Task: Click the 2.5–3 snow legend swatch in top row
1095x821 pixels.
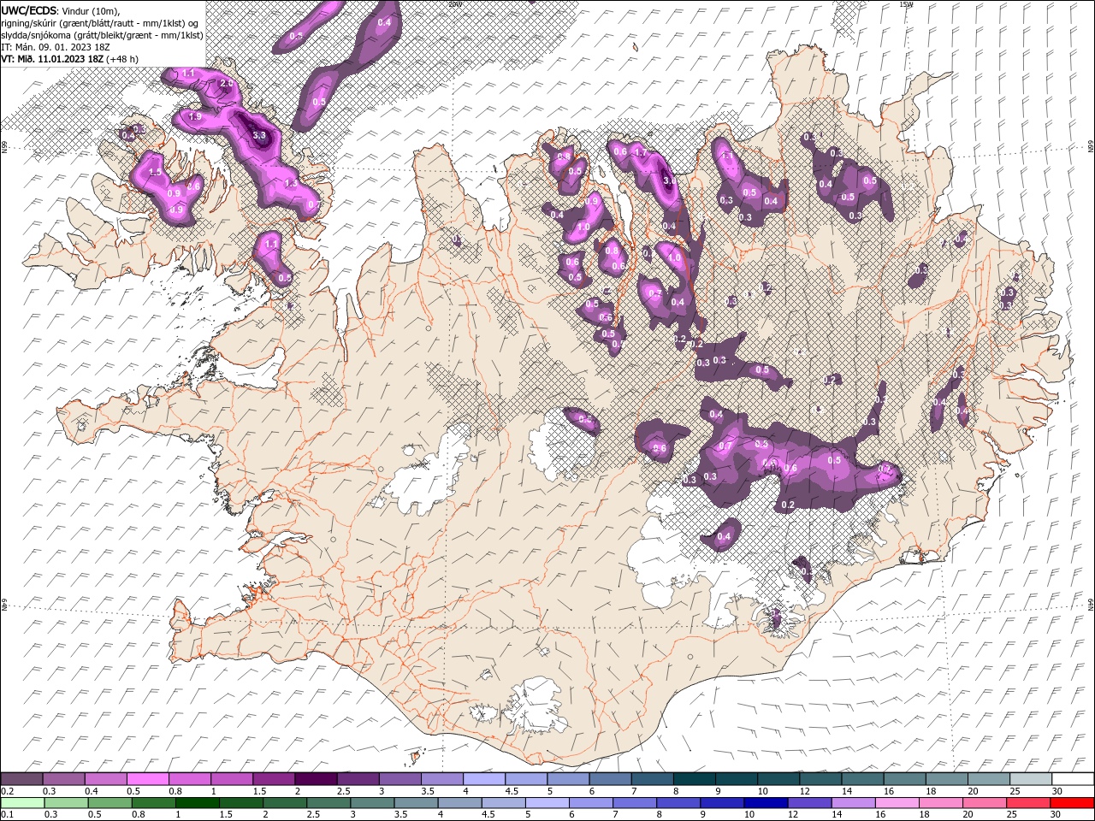Action: (358, 779)
